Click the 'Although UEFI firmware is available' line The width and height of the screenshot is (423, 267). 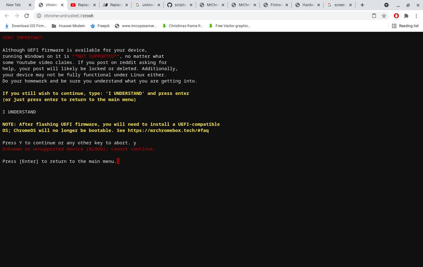(x=75, y=50)
